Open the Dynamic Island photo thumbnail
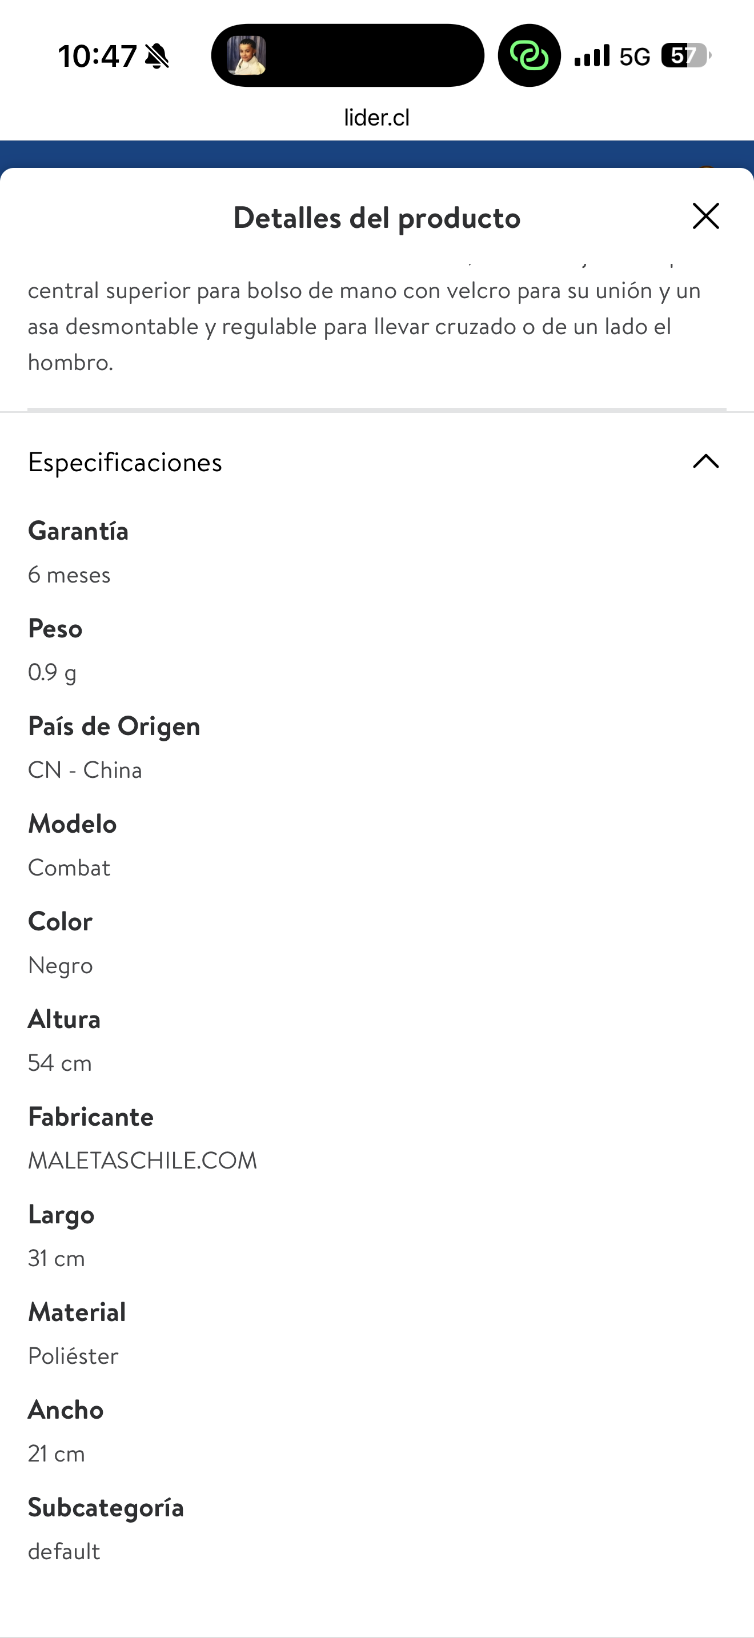754x1638 pixels. coord(247,55)
